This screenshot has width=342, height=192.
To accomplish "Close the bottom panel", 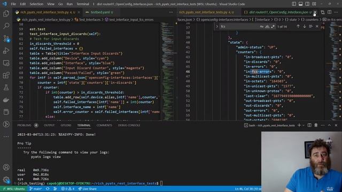I will 336,125.
